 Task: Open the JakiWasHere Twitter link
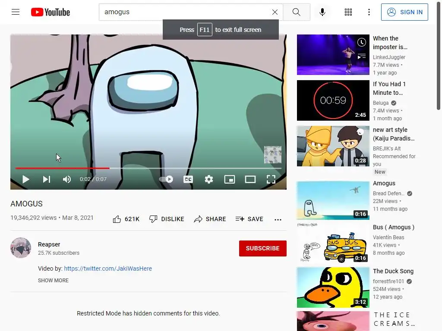pos(108,269)
